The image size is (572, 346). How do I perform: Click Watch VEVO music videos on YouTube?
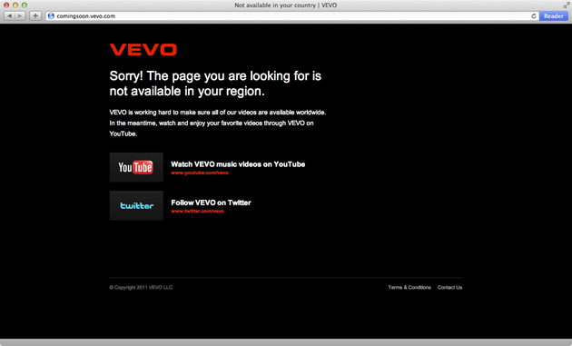[238, 164]
